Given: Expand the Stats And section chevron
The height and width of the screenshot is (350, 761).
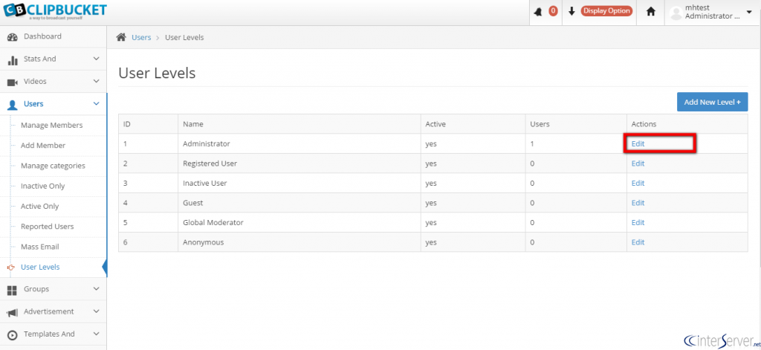Looking at the screenshot, I should (96, 59).
